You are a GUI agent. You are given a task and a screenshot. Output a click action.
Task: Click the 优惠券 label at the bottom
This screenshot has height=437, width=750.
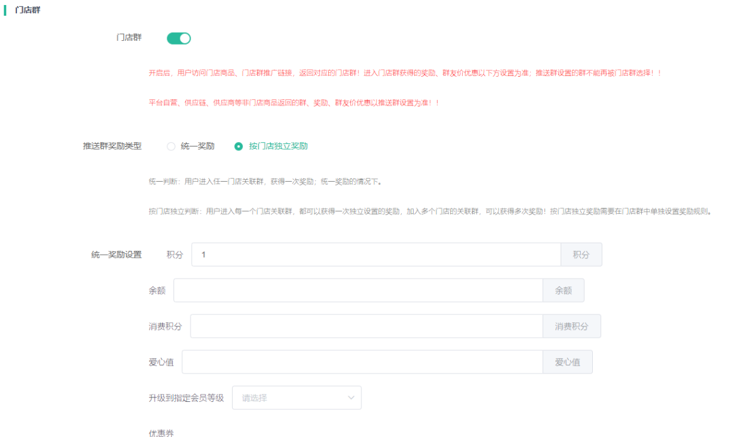[161, 433]
